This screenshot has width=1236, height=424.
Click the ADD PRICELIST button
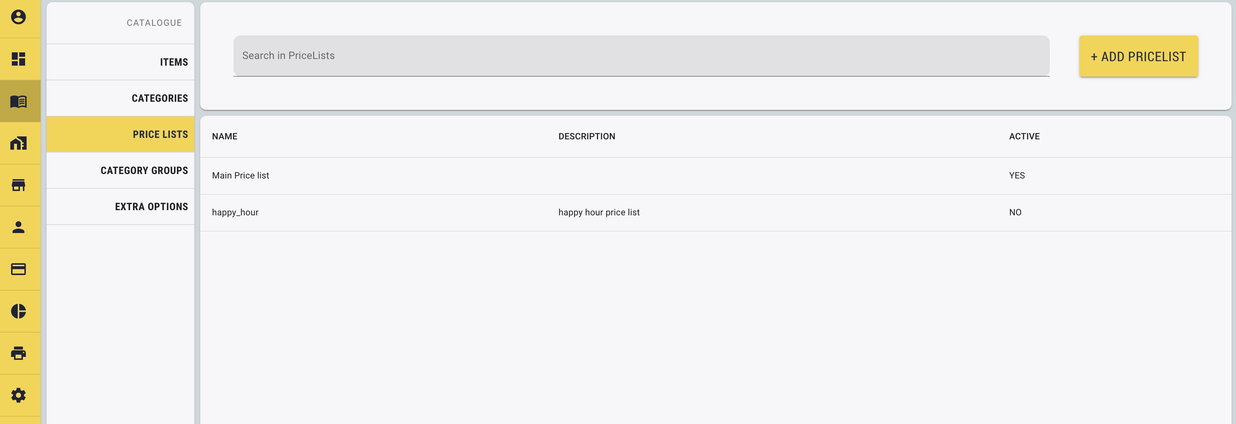[x=1138, y=56]
